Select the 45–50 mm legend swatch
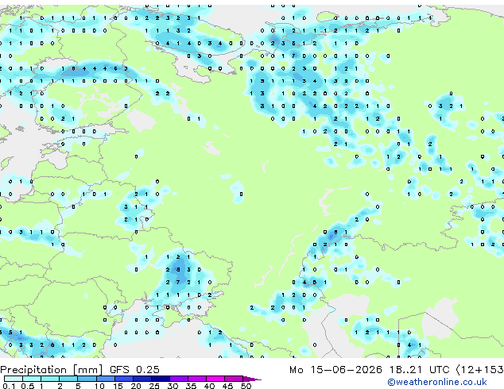 click(x=234, y=379)
